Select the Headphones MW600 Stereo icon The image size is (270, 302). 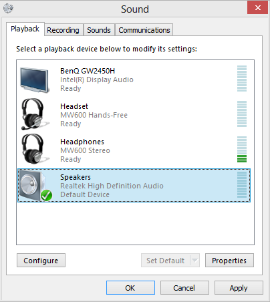tap(34, 149)
